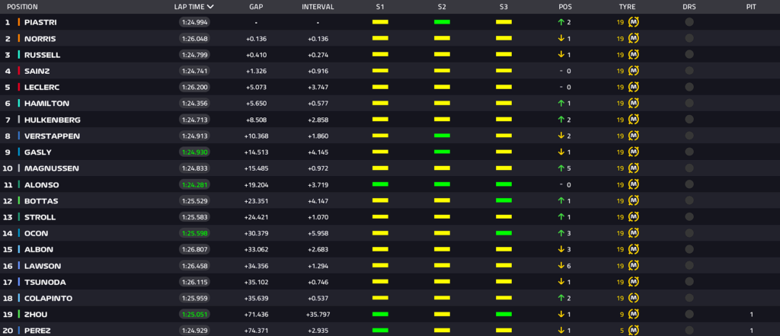Click Verstappen's medium tyre icon

pyautogui.click(x=633, y=136)
